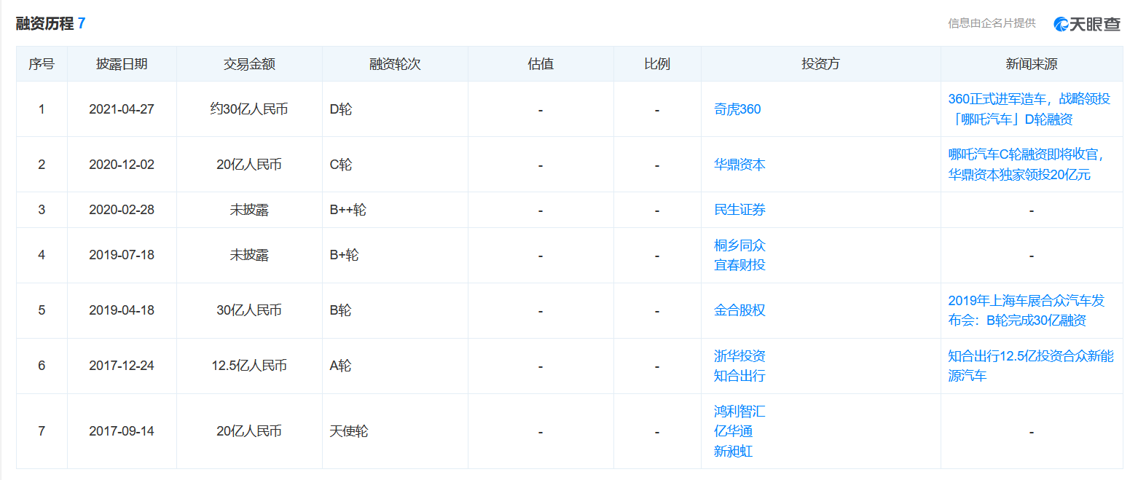Click sequence number 6 in the A轮 row

pyautogui.click(x=42, y=366)
